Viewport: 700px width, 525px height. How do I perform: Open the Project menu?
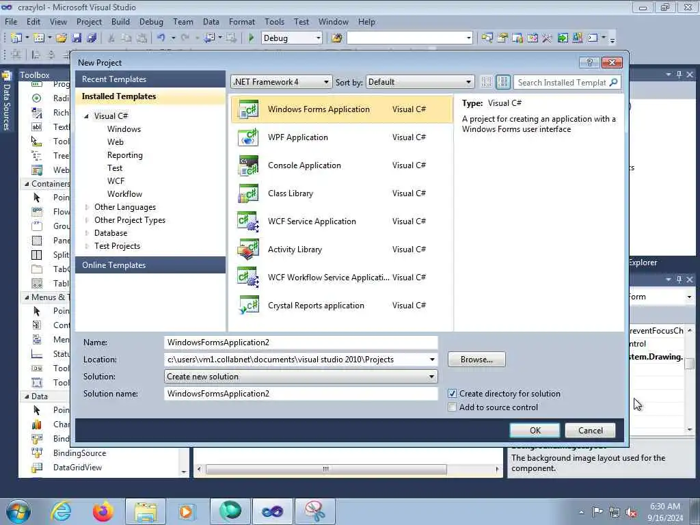(89, 21)
